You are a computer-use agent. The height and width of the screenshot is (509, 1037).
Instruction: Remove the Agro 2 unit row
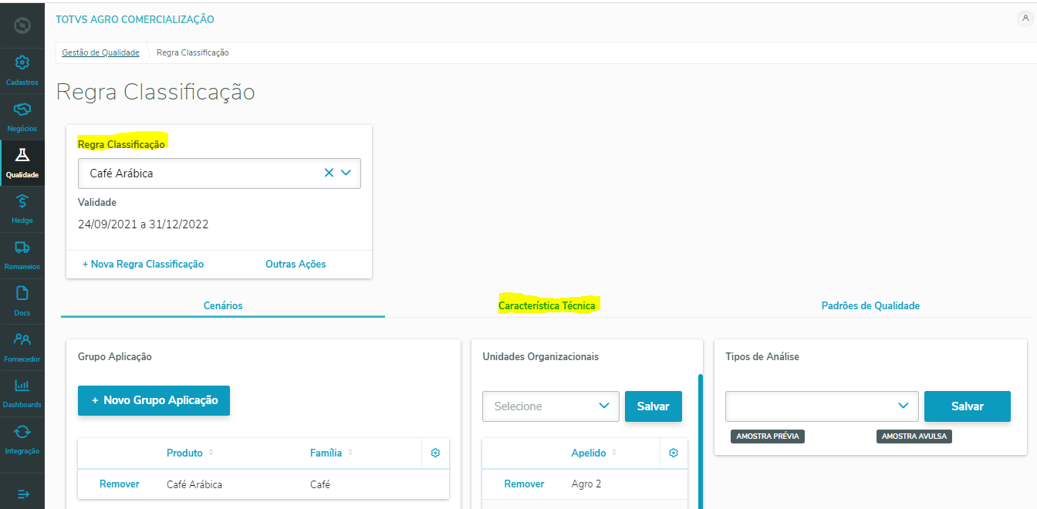(524, 484)
